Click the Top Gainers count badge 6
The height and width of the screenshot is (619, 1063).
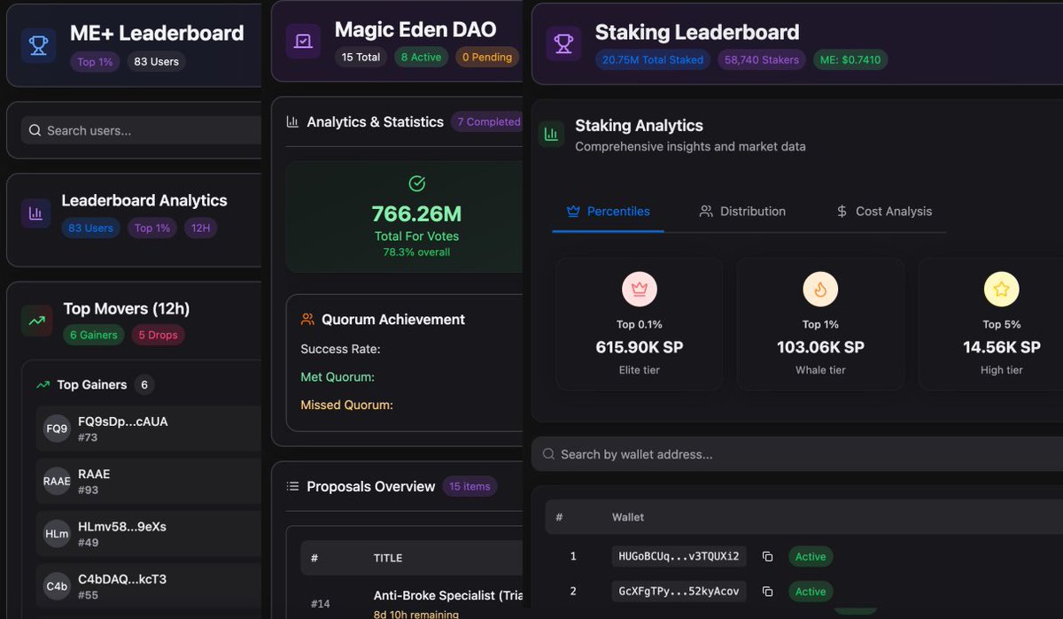(x=144, y=385)
